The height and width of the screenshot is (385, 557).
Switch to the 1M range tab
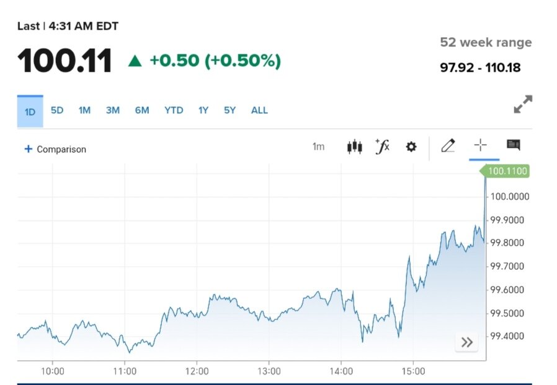tap(84, 110)
